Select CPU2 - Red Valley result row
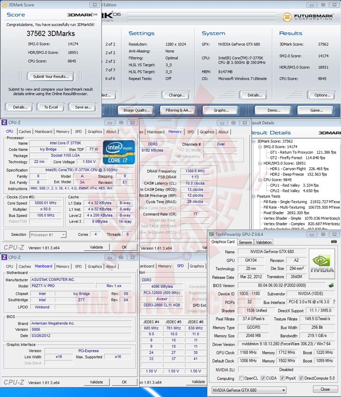This screenshot has width=341, height=397. tap(294, 191)
